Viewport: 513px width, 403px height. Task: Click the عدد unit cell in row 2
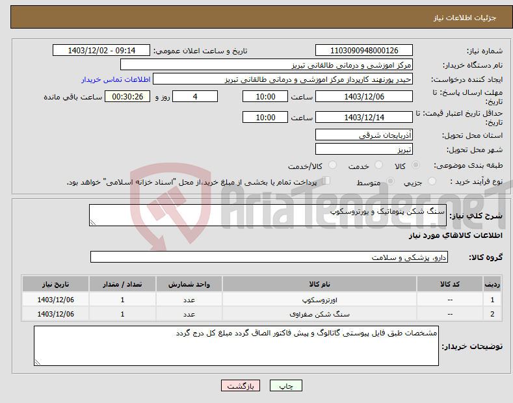coord(189,314)
